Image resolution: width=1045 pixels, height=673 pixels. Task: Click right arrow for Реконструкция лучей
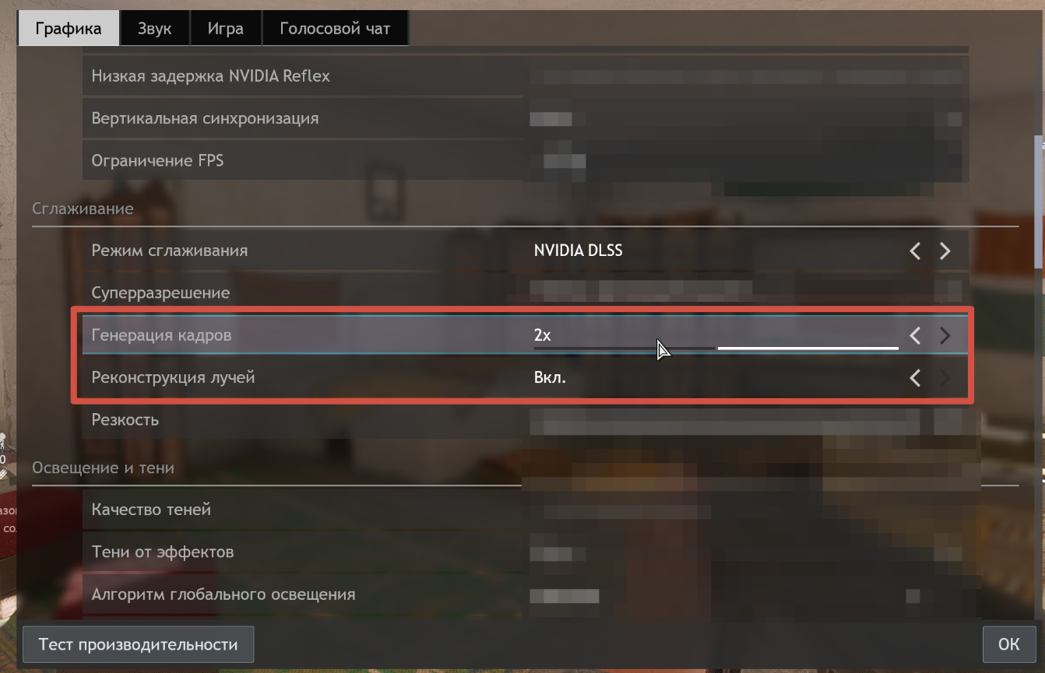pyautogui.click(x=945, y=378)
